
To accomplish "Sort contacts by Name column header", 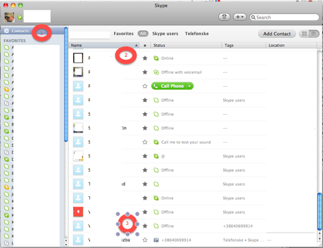I will point(104,46).
